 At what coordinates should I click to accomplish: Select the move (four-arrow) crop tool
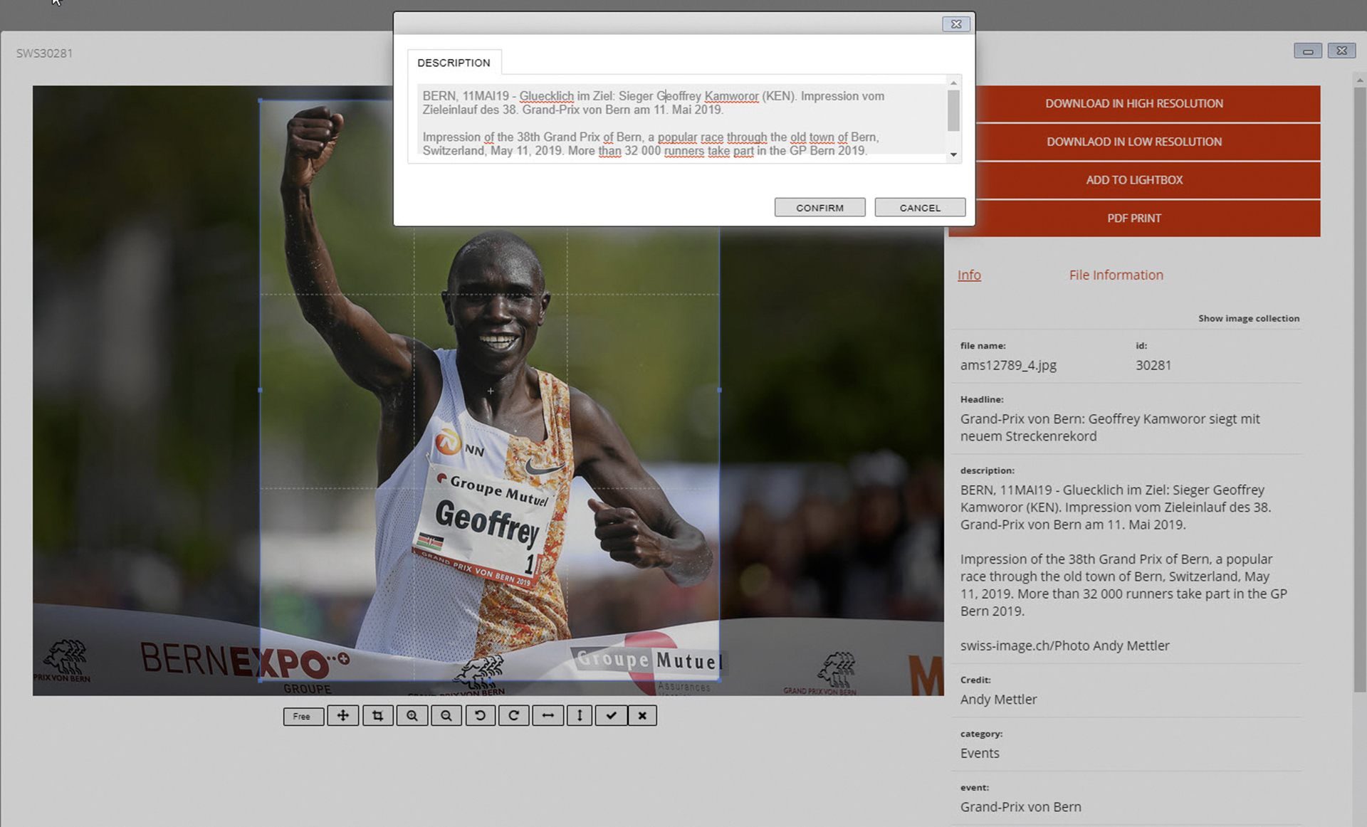tap(343, 715)
